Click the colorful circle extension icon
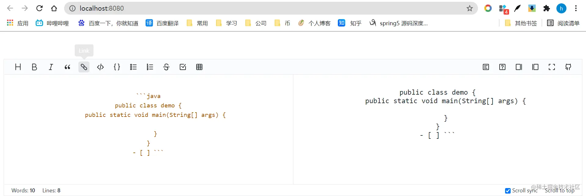Viewport: 586px width, 196px height. click(x=488, y=8)
